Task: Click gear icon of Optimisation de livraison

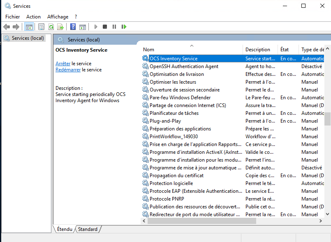Action: [145, 74]
